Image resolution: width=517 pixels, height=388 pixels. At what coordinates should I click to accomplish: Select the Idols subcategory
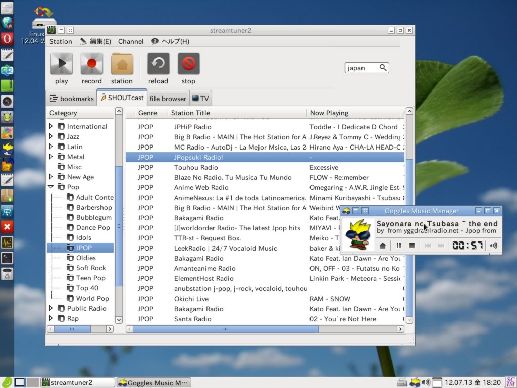[x=83, y=237]
